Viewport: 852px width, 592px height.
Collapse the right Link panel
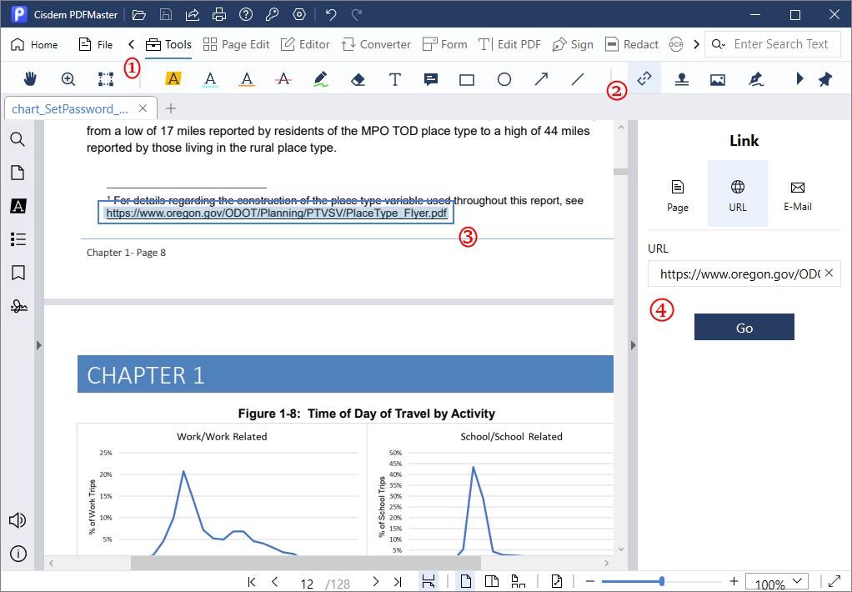[632, 345]
